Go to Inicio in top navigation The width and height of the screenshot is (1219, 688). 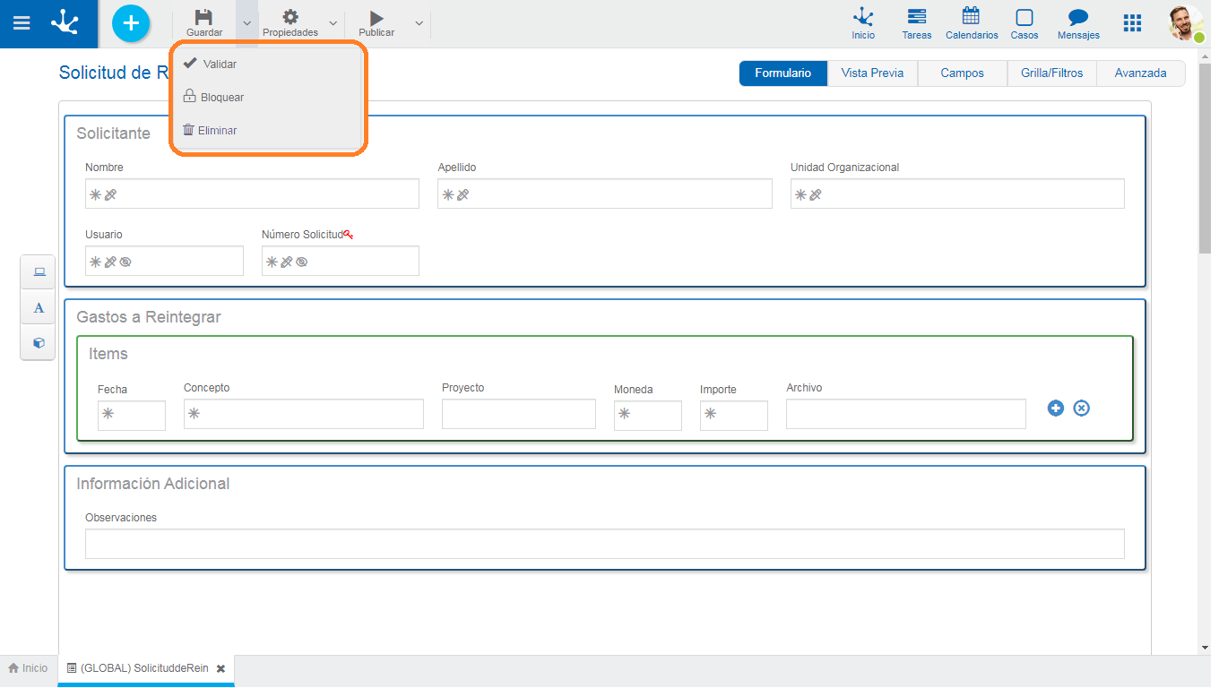[863, 23]
